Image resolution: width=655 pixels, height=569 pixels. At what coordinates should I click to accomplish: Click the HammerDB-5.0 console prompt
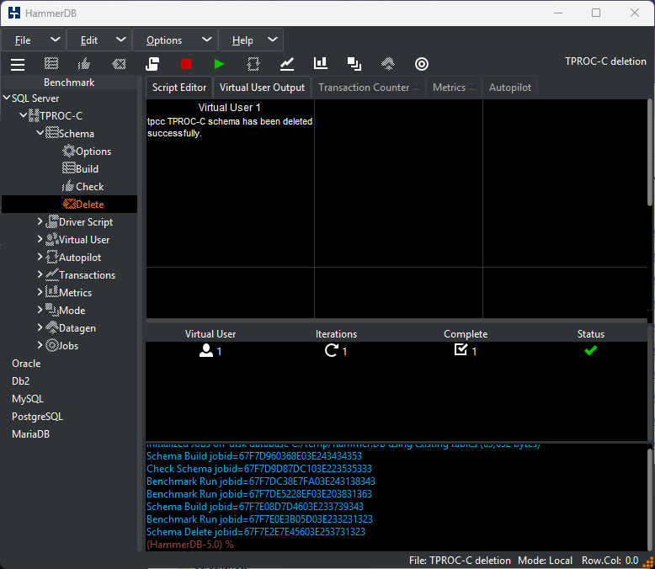pyautogui.click(x=189, y=545)
